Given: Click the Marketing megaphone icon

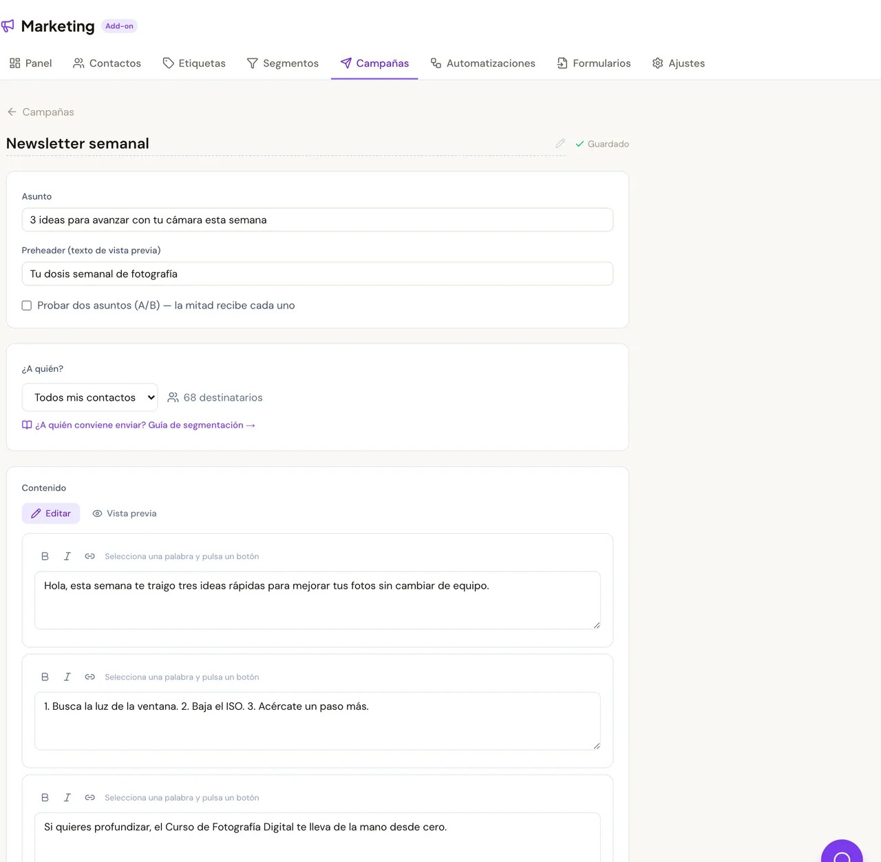Looking at the screenshot, I should (8, 26).
